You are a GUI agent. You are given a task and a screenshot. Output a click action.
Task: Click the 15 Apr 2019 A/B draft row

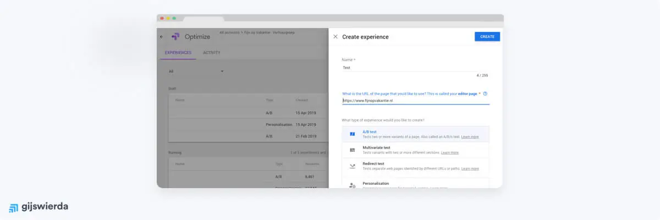click(249, 113)
